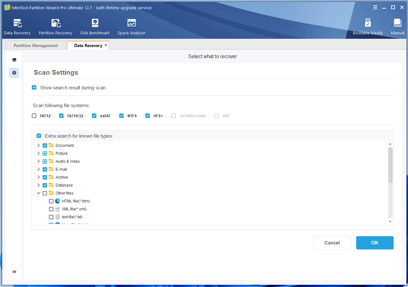
Task: Uncheck the HFS+ checkbox
Action: point(148,116)
